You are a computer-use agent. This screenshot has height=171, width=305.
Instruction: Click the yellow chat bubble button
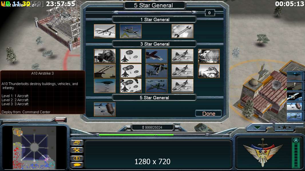[77, 165]
